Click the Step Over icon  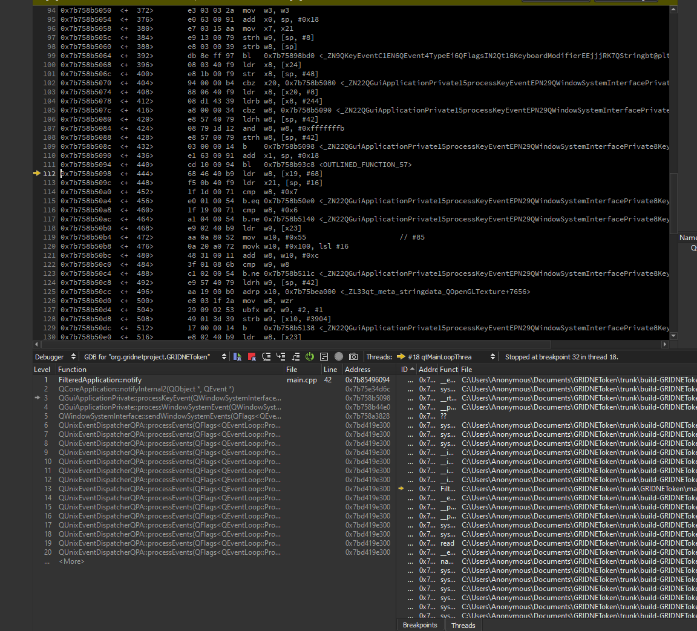pyautogui.click(x=266, y=357)
